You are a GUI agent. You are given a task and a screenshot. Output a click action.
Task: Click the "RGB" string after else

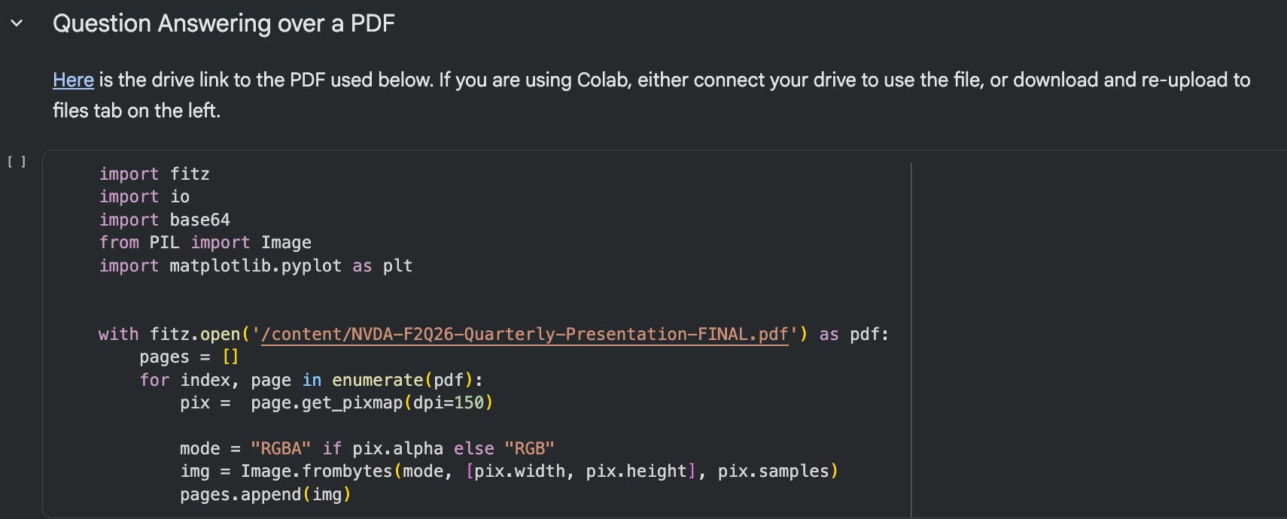click(529, 448)
